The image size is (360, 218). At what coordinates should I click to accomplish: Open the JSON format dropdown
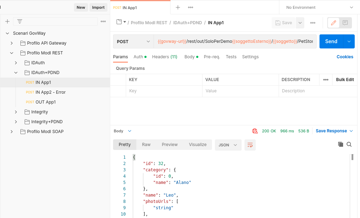click(228, 145)
